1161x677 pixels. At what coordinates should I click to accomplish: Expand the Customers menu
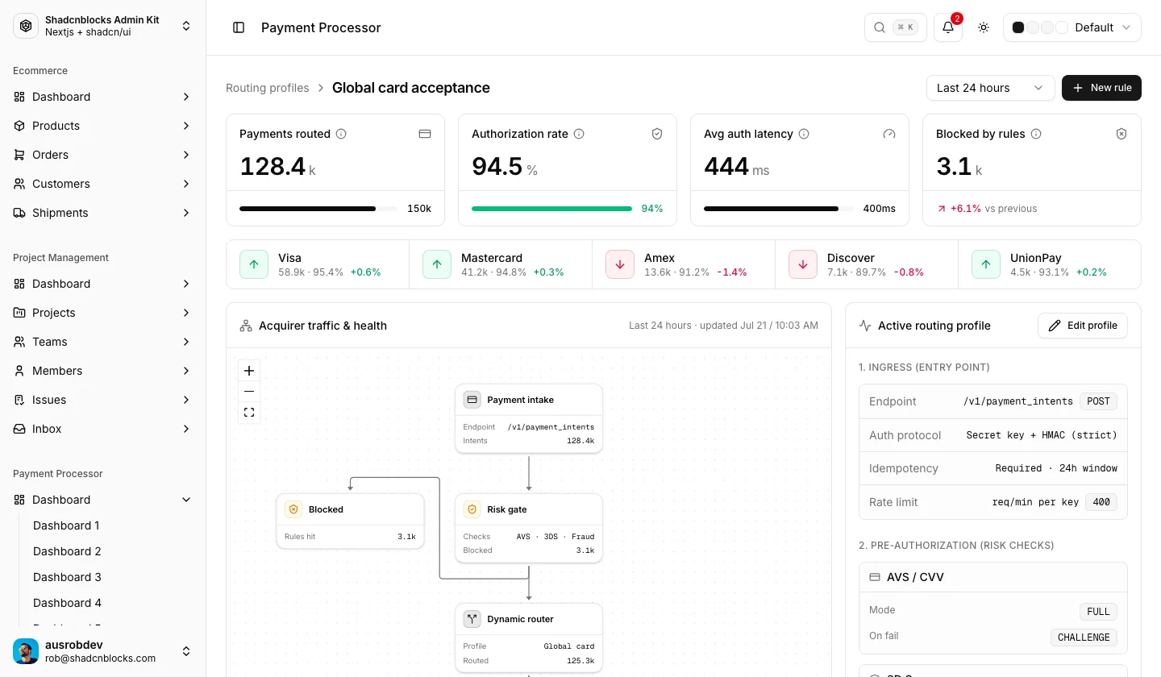[x=103, y=184]
